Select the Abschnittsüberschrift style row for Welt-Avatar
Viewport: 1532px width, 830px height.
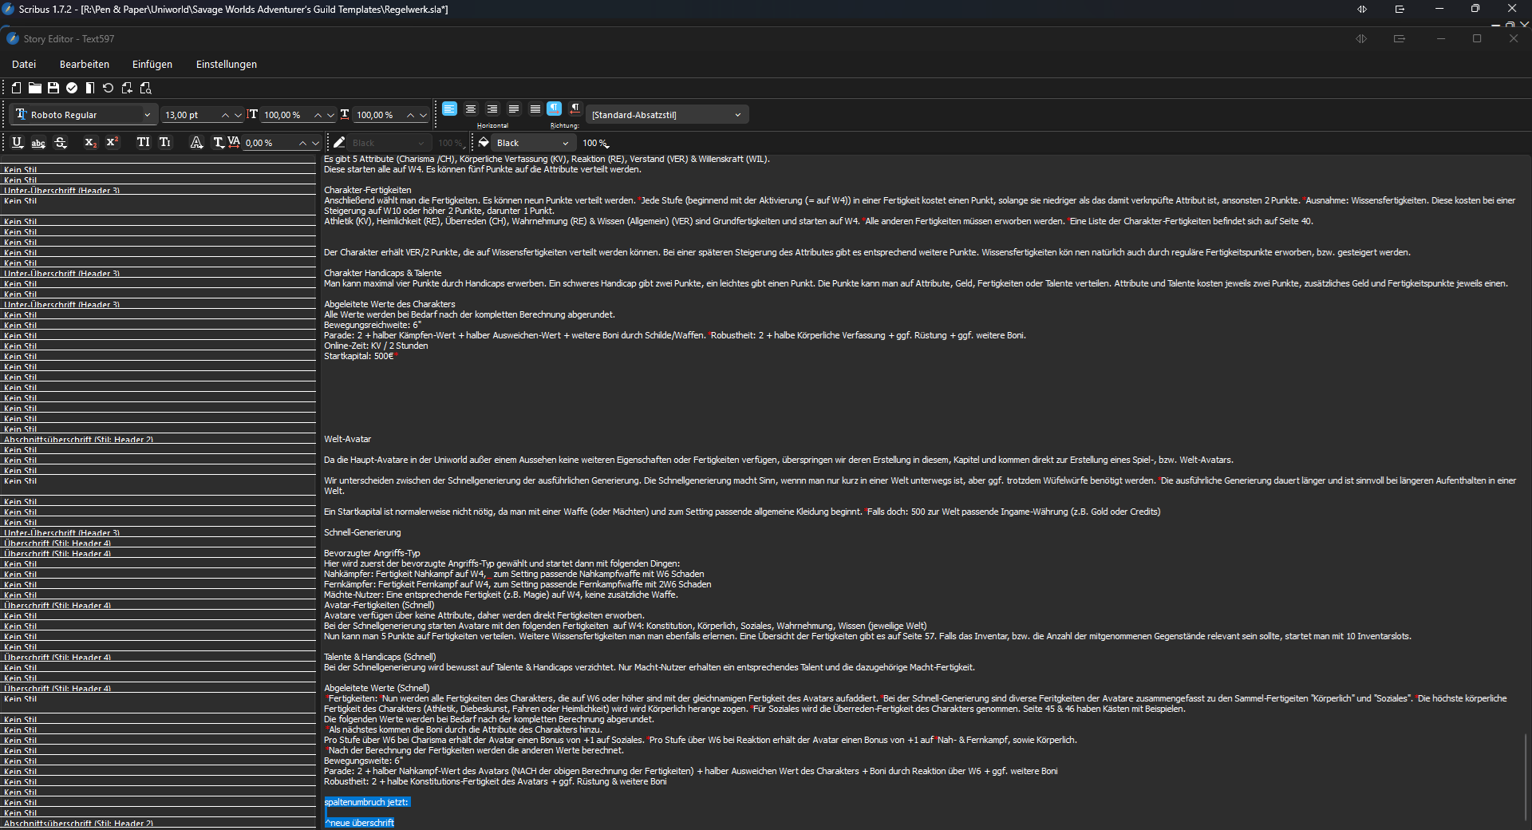[x=78, y=440]
